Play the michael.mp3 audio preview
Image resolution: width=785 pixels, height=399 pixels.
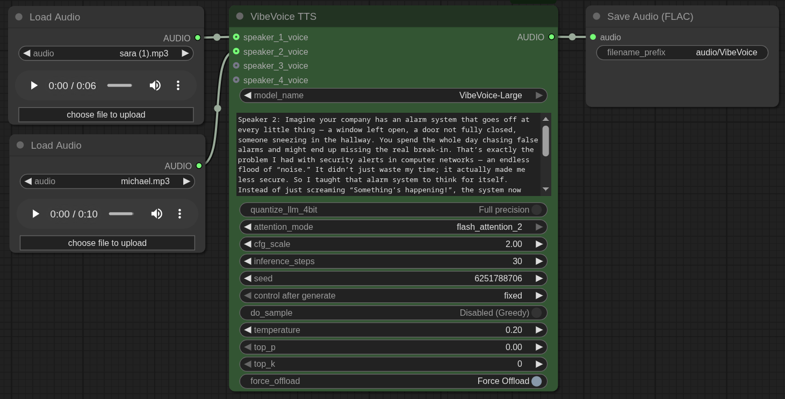[35, 214]
